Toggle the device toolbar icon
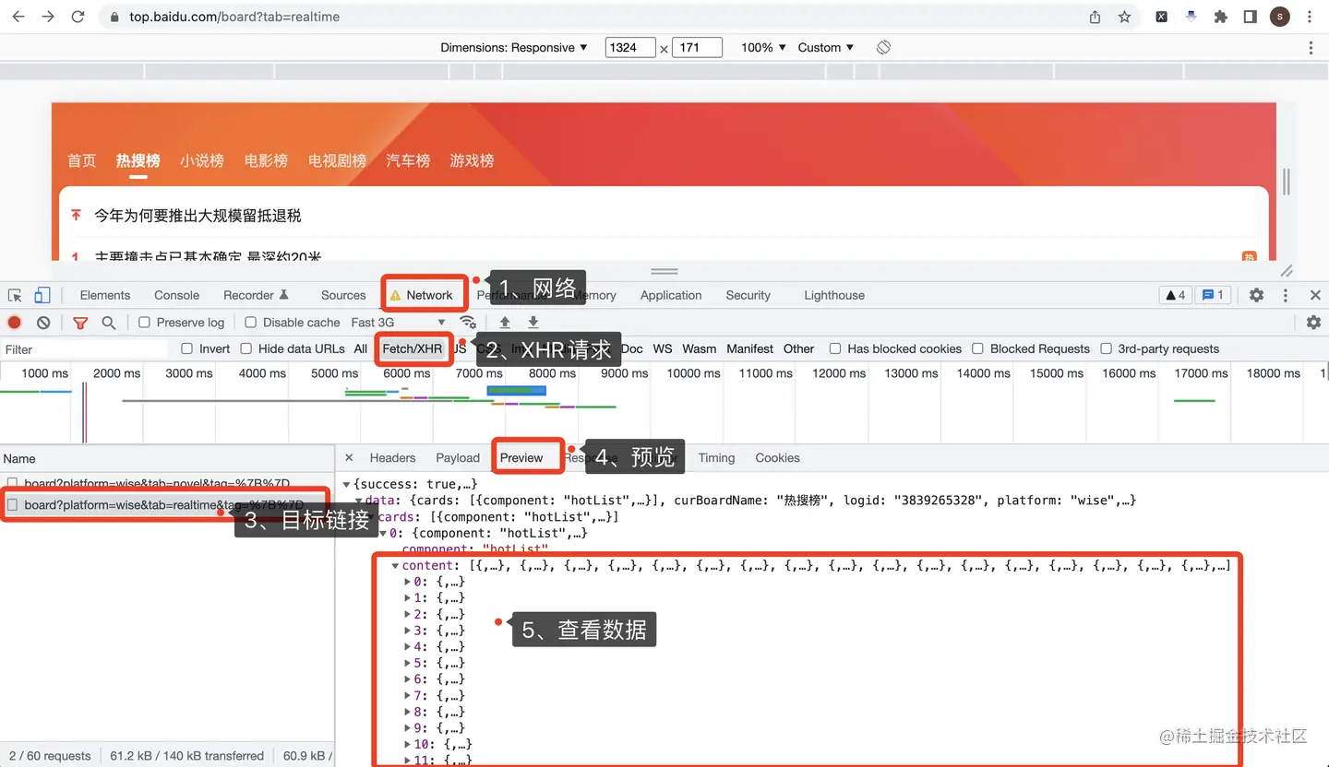The width and height of the screenshot is (1329, 767). tap(42, 295)
